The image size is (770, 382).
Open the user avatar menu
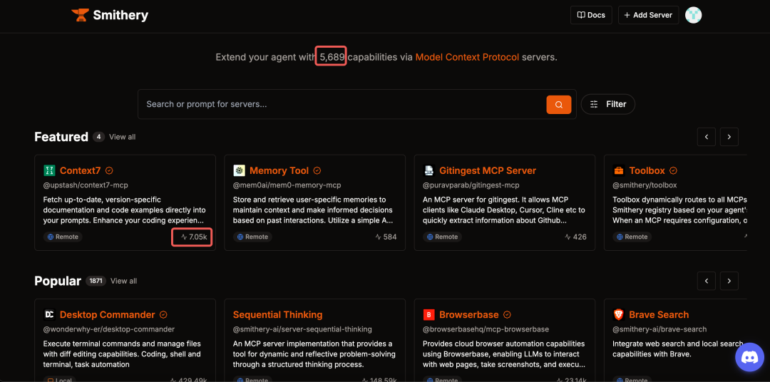(x=694, y=15)
